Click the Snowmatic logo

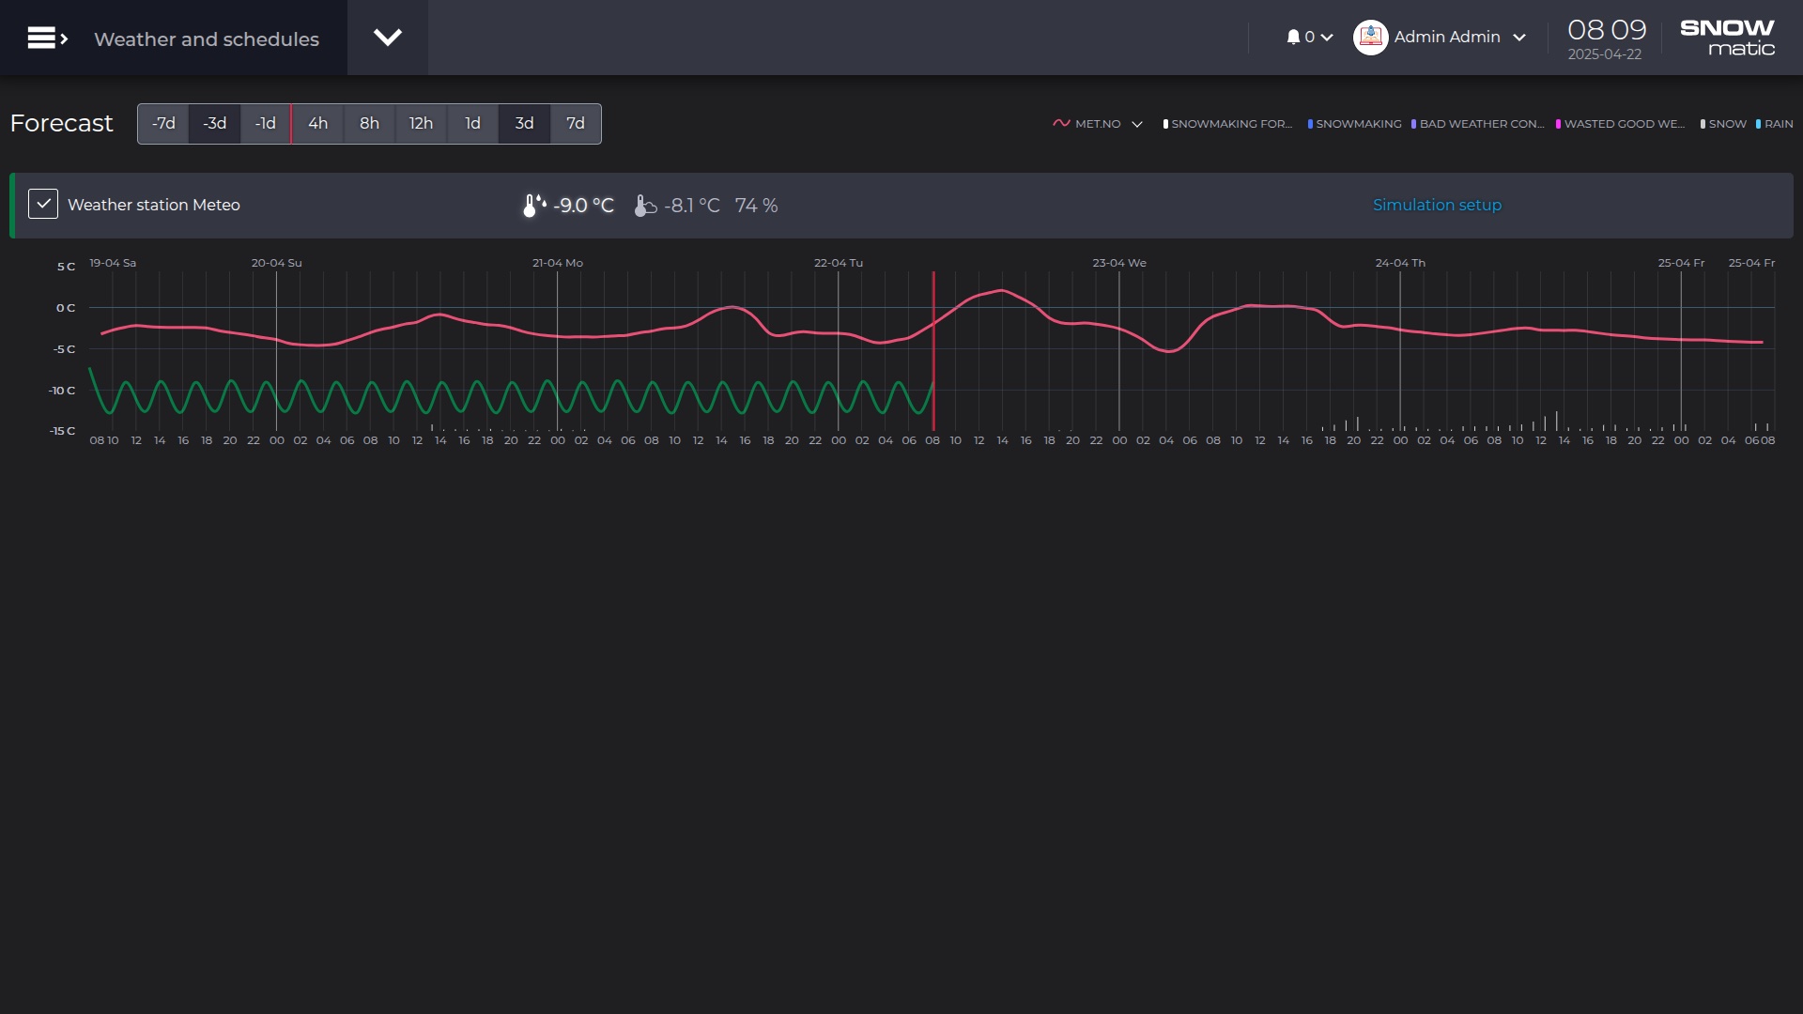click(x=1726, y=38)
